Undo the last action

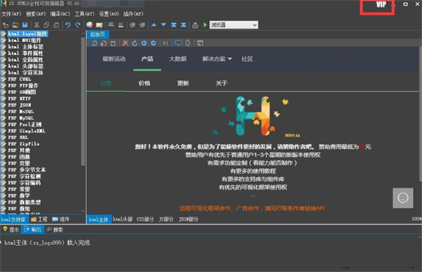click(x=68, y=25)
